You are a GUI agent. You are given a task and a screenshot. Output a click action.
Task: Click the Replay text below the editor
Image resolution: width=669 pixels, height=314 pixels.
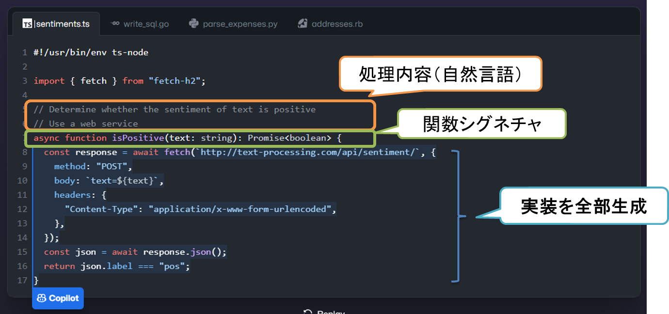[331, 312]
